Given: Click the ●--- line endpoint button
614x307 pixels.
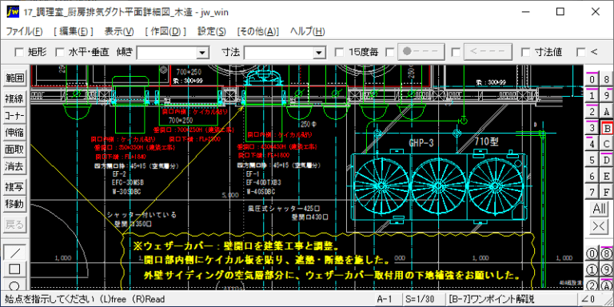Looking at the screenshot, I should 421,52.
